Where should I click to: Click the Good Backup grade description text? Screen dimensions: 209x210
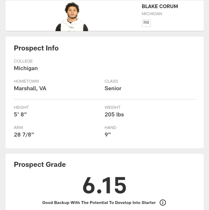click(99, 202)
